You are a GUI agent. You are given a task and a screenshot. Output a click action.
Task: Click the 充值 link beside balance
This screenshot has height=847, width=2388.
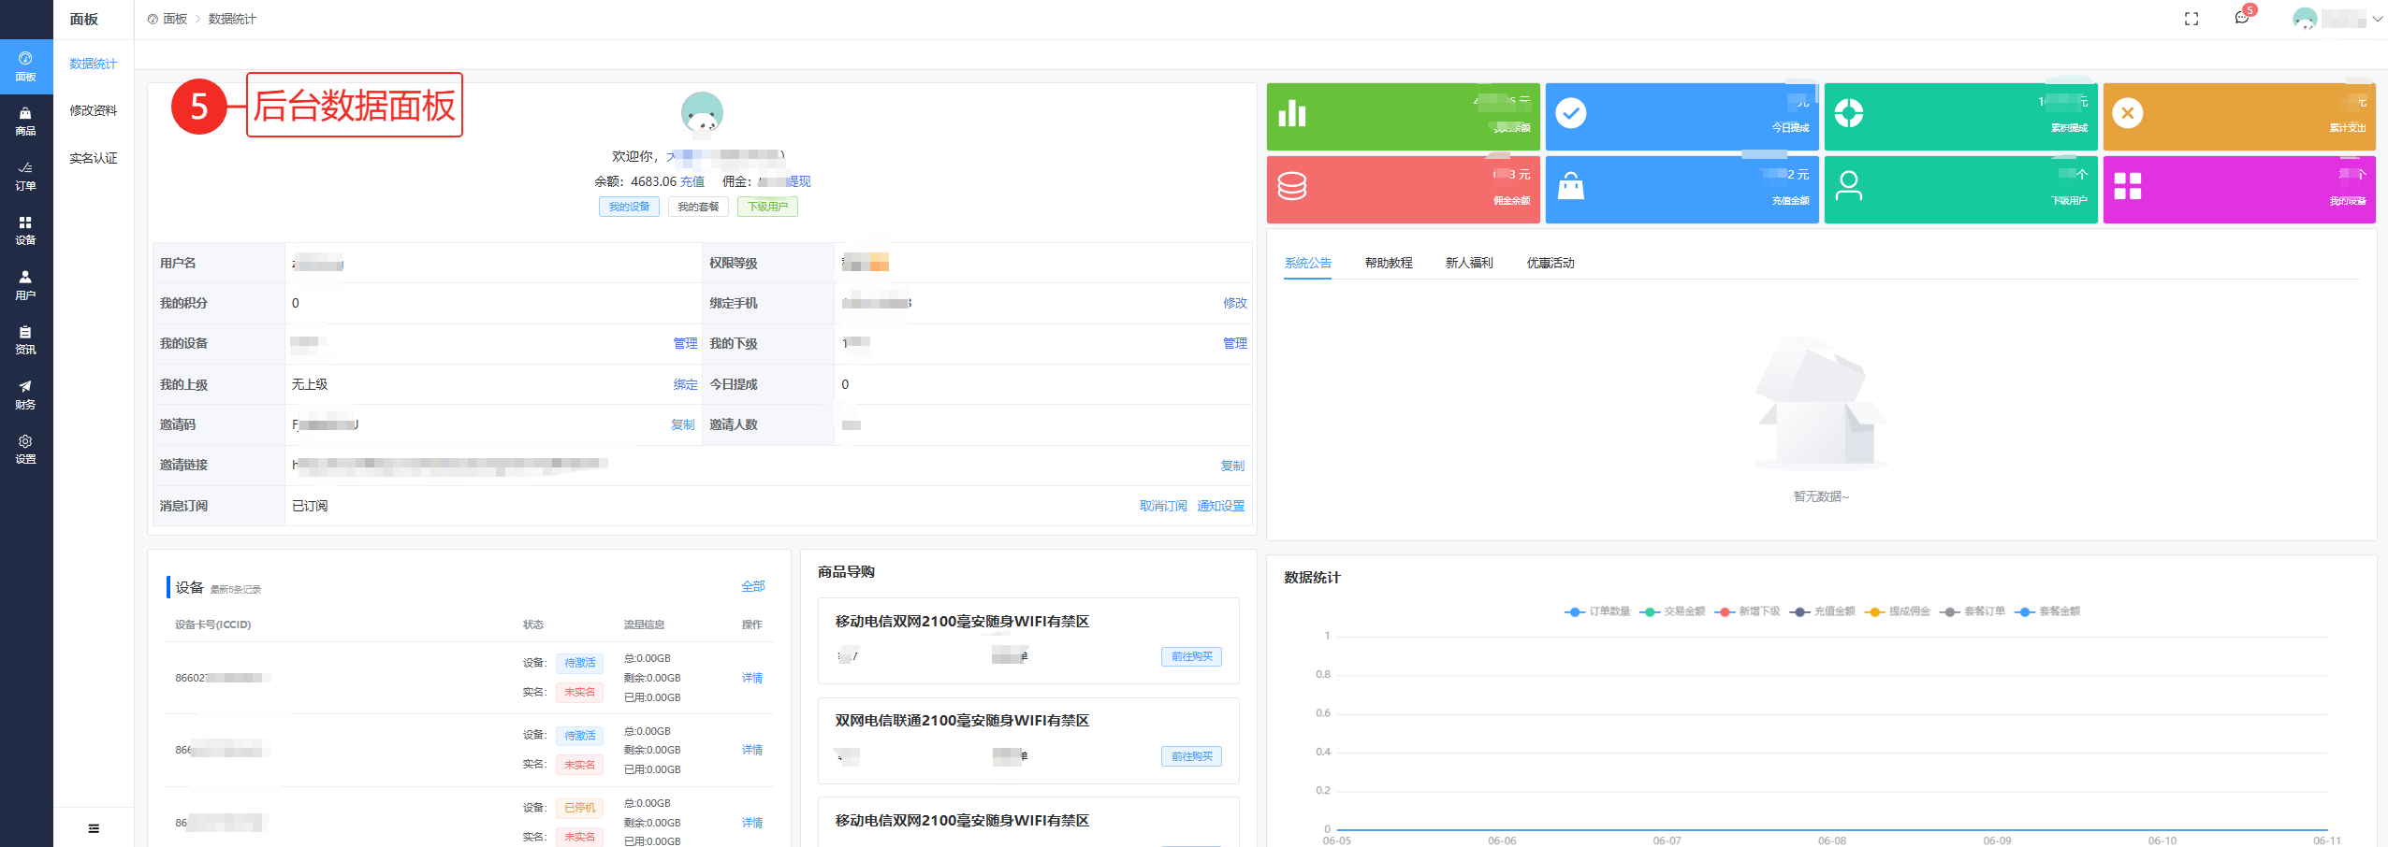692,181
